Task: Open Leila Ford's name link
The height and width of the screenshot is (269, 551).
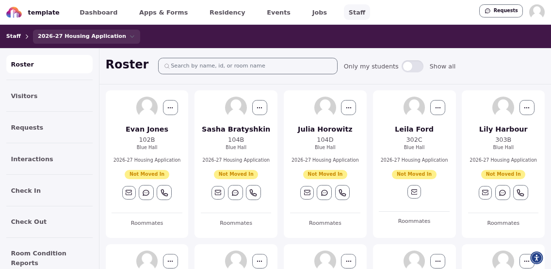Action: [414, 129]
